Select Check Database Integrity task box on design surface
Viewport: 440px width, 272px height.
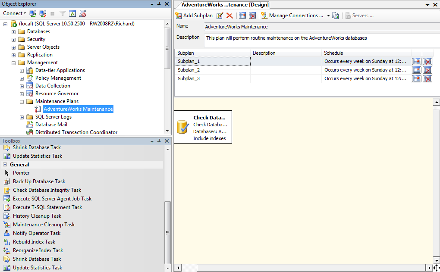(203, 127)
